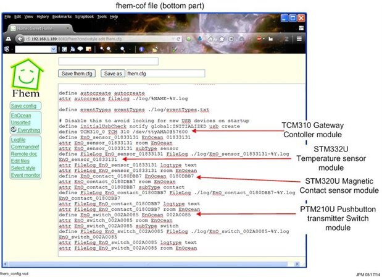Open the URL bar history dropdown arrow

pos(173,39)
